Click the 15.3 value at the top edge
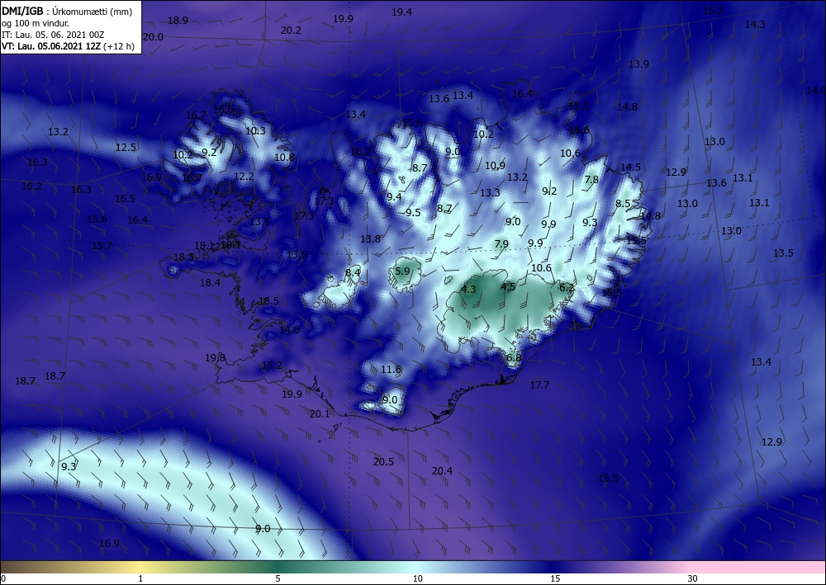Image resolution: width=826 pixels, height=585 pixels. (713, 10)
